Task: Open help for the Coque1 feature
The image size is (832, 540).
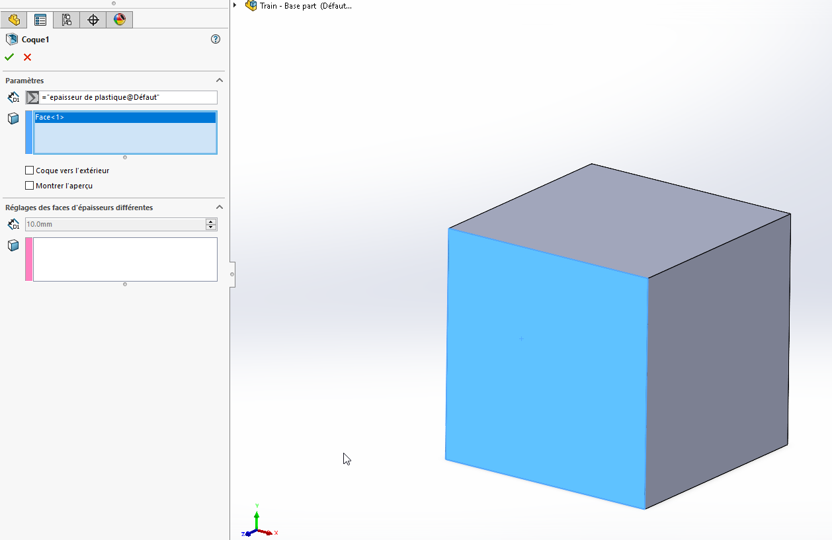Action: click(x=215, y=40)
